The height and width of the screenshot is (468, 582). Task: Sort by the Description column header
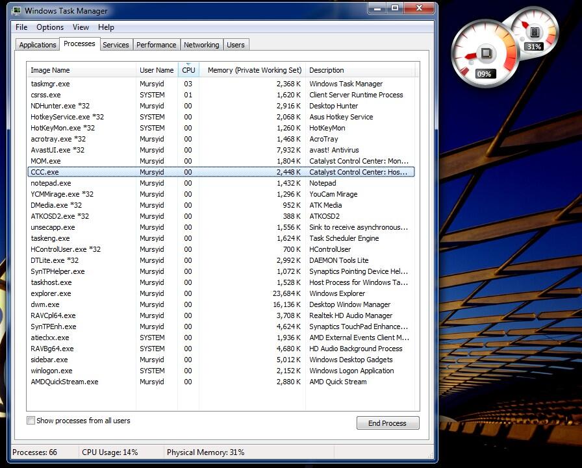(360, 70)
